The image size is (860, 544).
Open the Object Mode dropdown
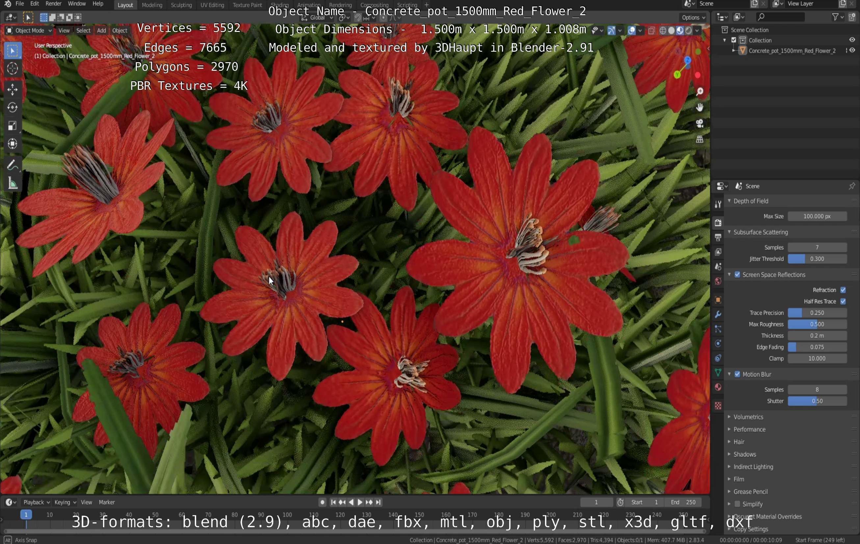coord(29,31)
